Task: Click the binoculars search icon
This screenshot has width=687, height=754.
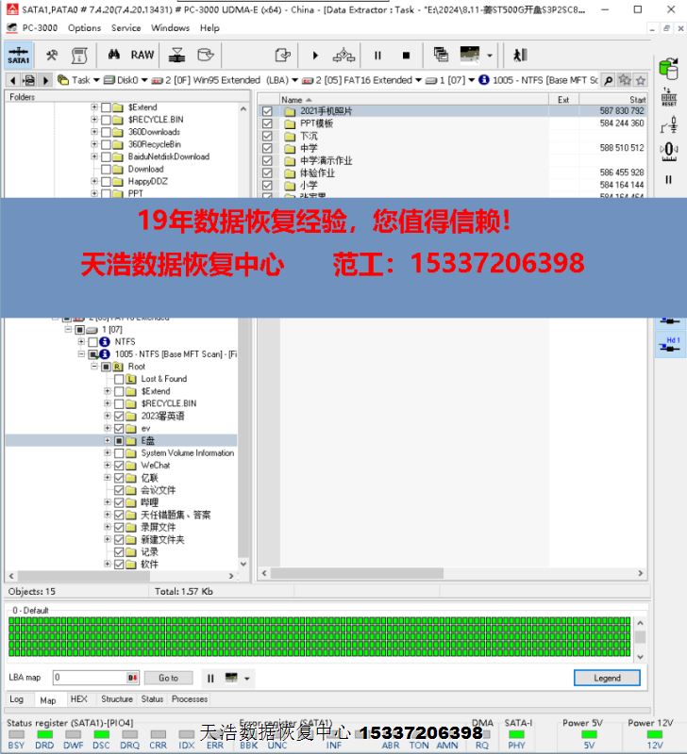Action: pyautogui.click(x=115, y=56)
